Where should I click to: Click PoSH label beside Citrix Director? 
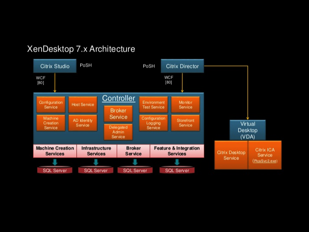click(149, 66)
